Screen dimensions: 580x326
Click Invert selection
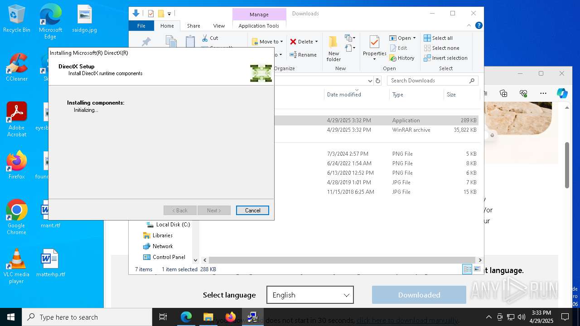point(446,58)
